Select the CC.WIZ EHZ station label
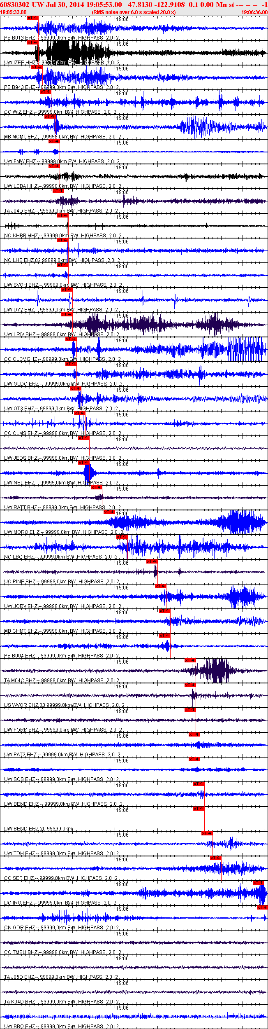The height and width of the screenshot is (1029, 268). [x=19, y=112]
